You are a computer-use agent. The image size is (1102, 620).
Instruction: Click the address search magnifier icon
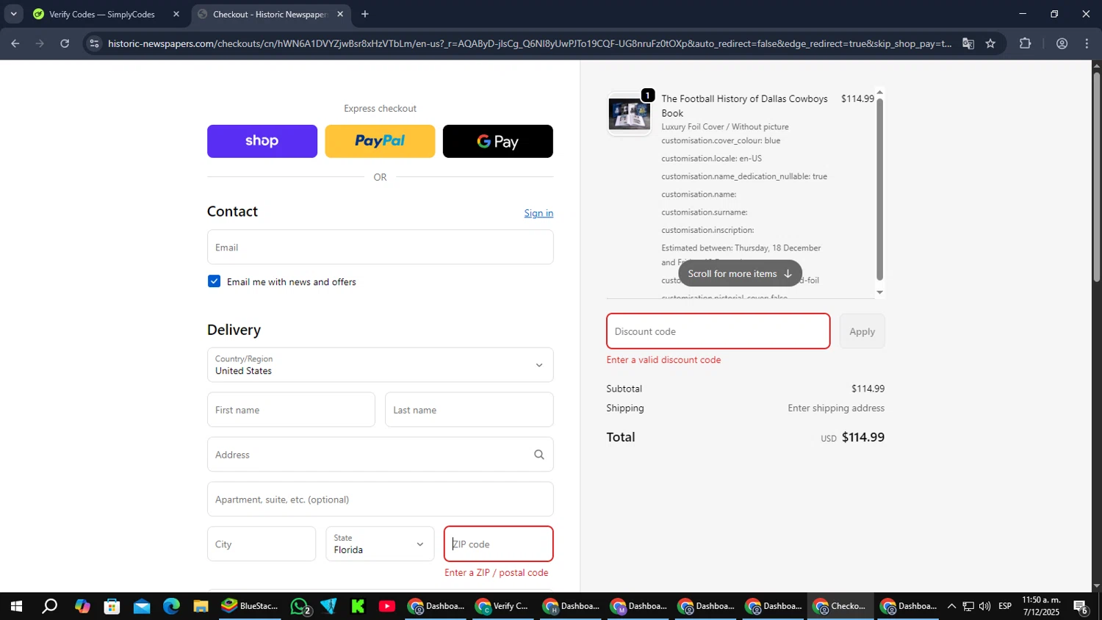coord(539,455)
